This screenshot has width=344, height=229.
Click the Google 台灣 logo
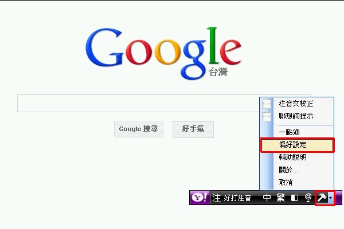point(163,53)
